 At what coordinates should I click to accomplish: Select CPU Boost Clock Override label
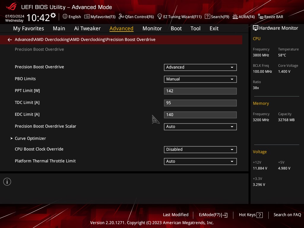click(39, 149)
